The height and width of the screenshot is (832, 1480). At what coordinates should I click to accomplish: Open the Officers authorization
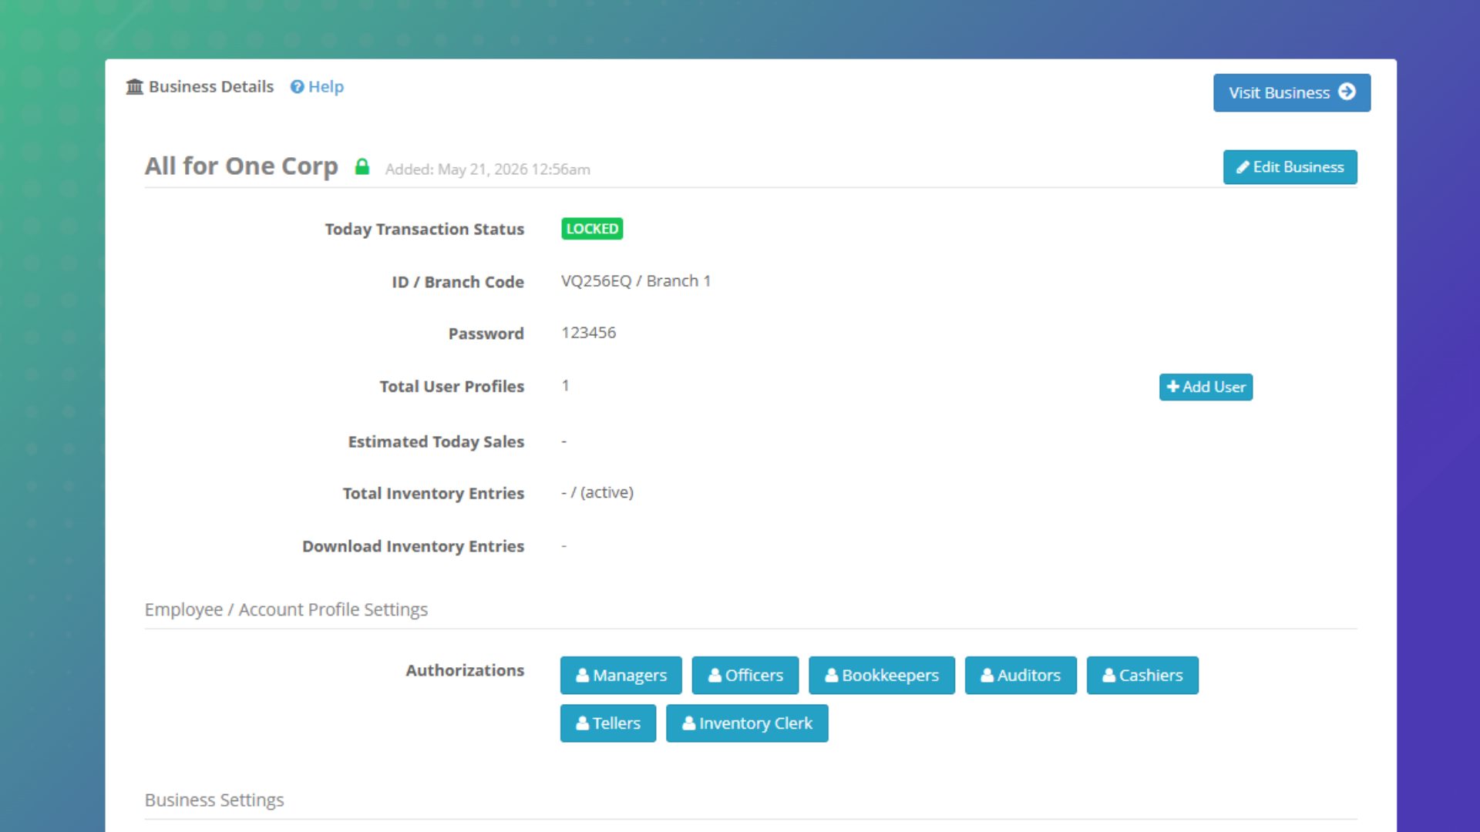tap(745, 676)
